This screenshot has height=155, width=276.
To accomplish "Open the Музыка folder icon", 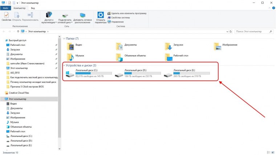I will click(x=70, y=57).
